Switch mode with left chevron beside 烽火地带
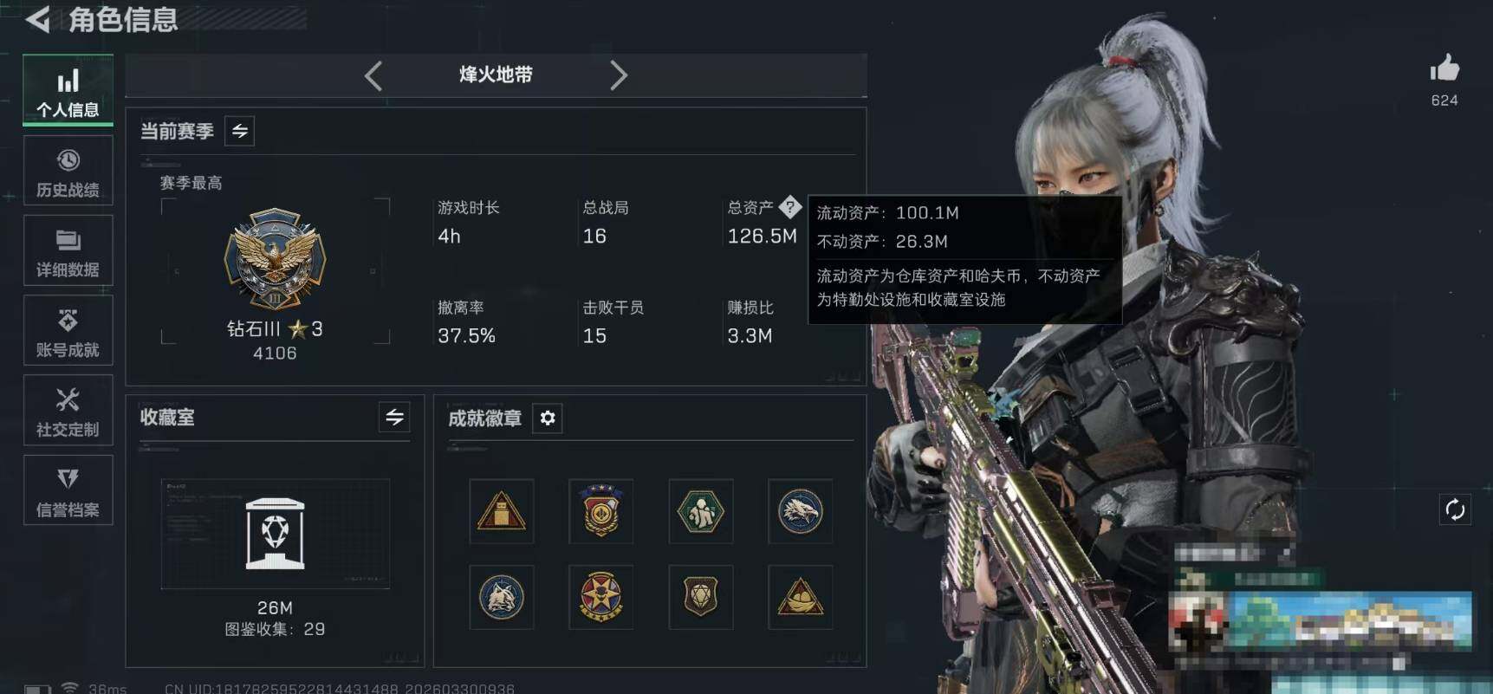The height and width of the screenshot is (694, 1493). point(373,75)
